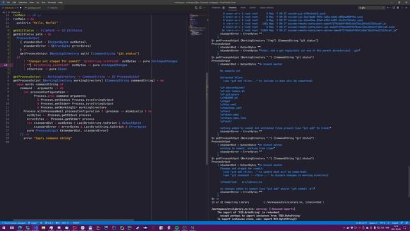This screenshot has width=410, height=231.
Task: Show hidden system tray icons chevron
Action: (345, 228)
